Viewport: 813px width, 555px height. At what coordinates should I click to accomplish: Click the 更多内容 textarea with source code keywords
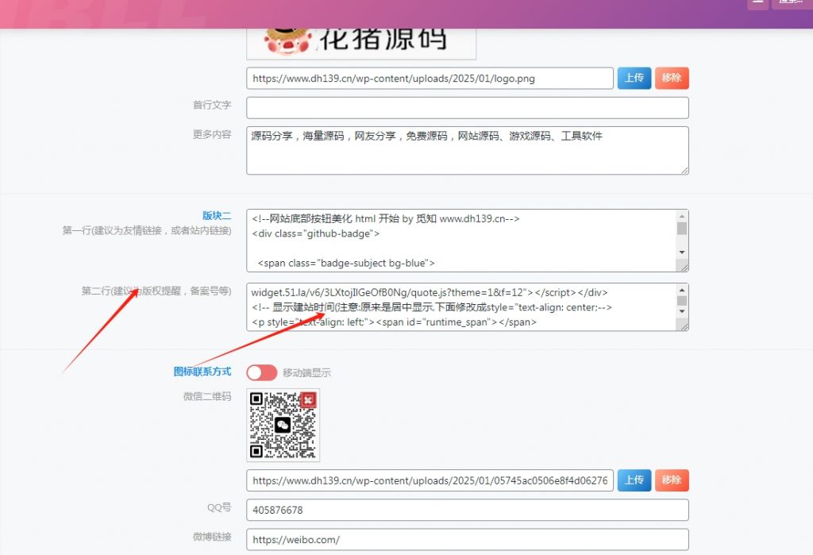click(x=468, y=150)
